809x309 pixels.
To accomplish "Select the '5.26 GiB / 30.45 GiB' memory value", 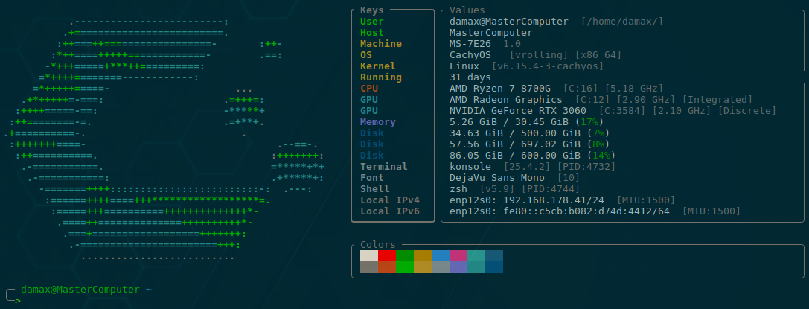I will (509, 122).
